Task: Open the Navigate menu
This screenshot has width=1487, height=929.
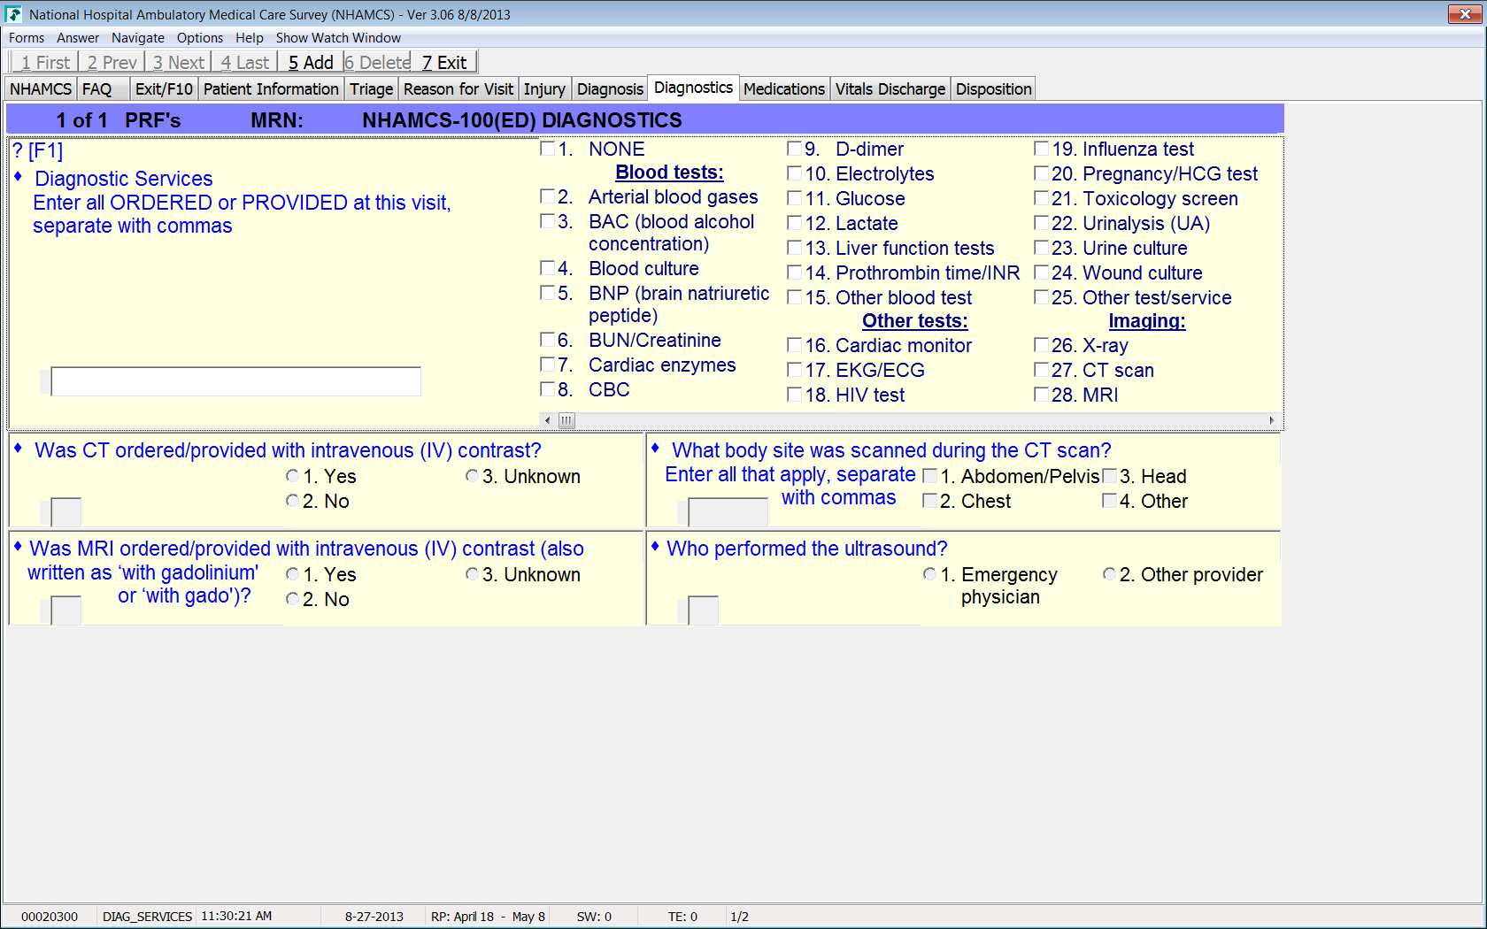Action: tap(137, 38)
